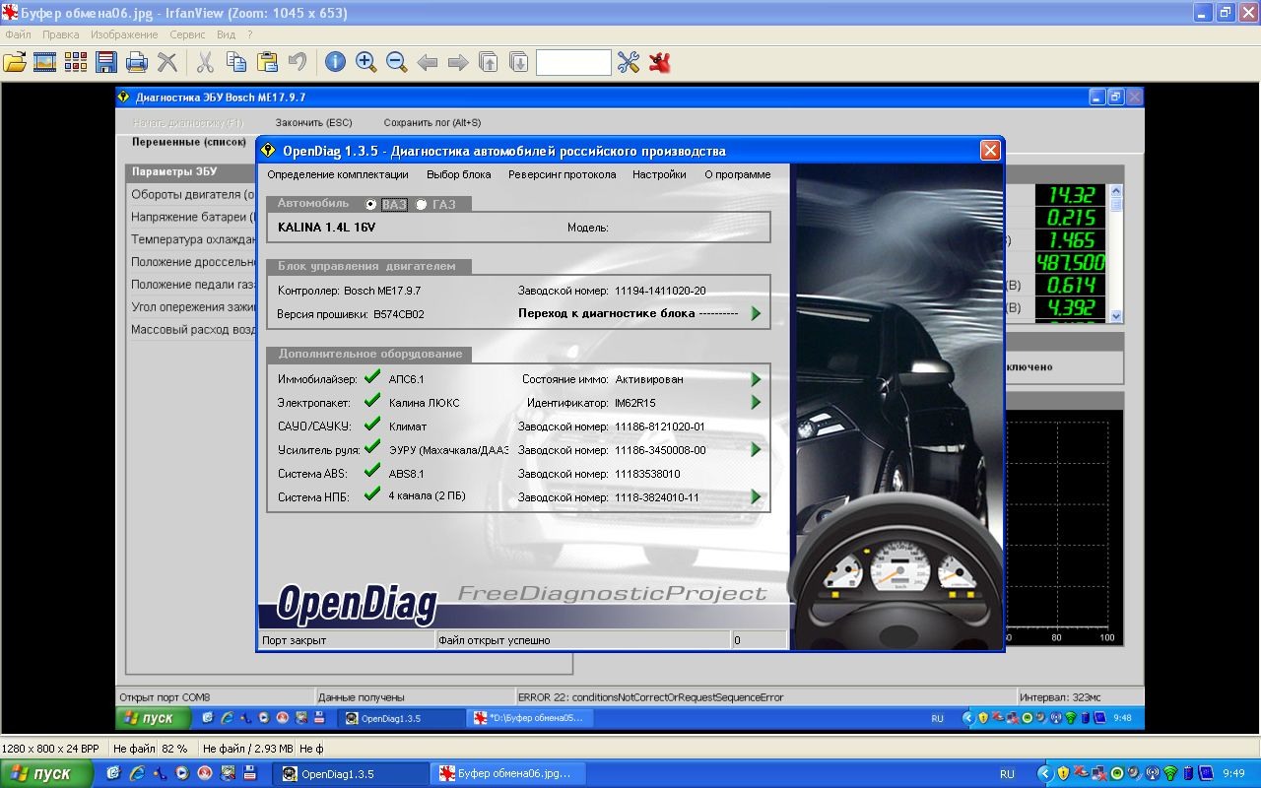
Task: Click the 9:49 system tray clock
Action: [1233, 774]
